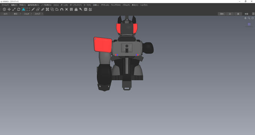
Task: Restore down the XISMO2 window
Action: (246, 1)
